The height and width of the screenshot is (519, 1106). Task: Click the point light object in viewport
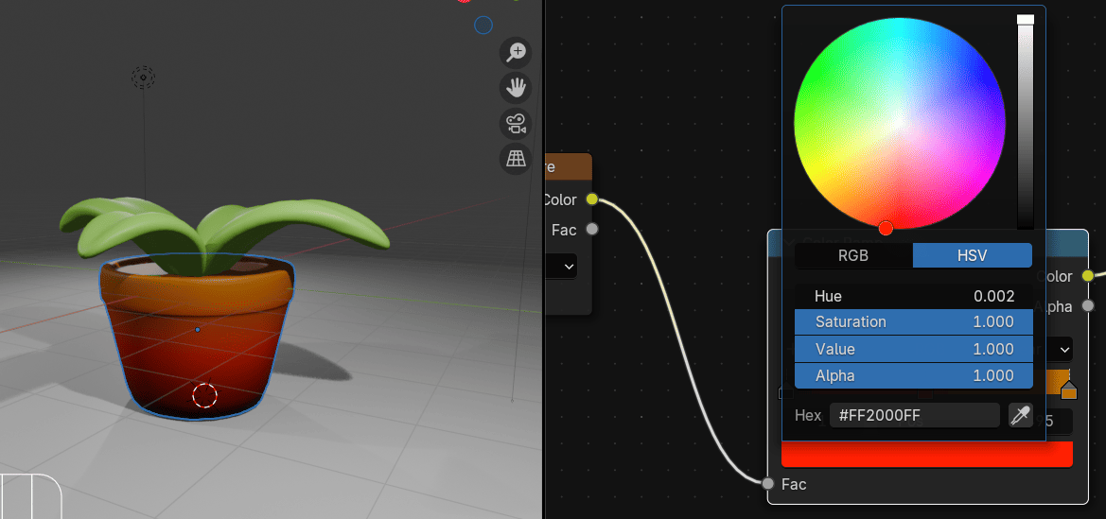(143, 77)
